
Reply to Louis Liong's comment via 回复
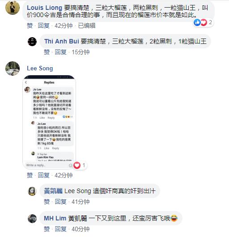pos(43,26)
